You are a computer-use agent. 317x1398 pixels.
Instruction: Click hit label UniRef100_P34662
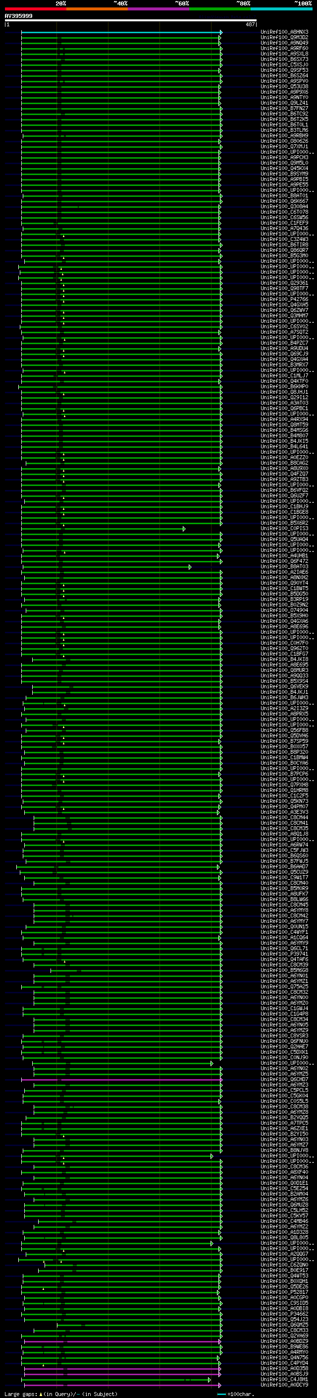click(284, 1314)
